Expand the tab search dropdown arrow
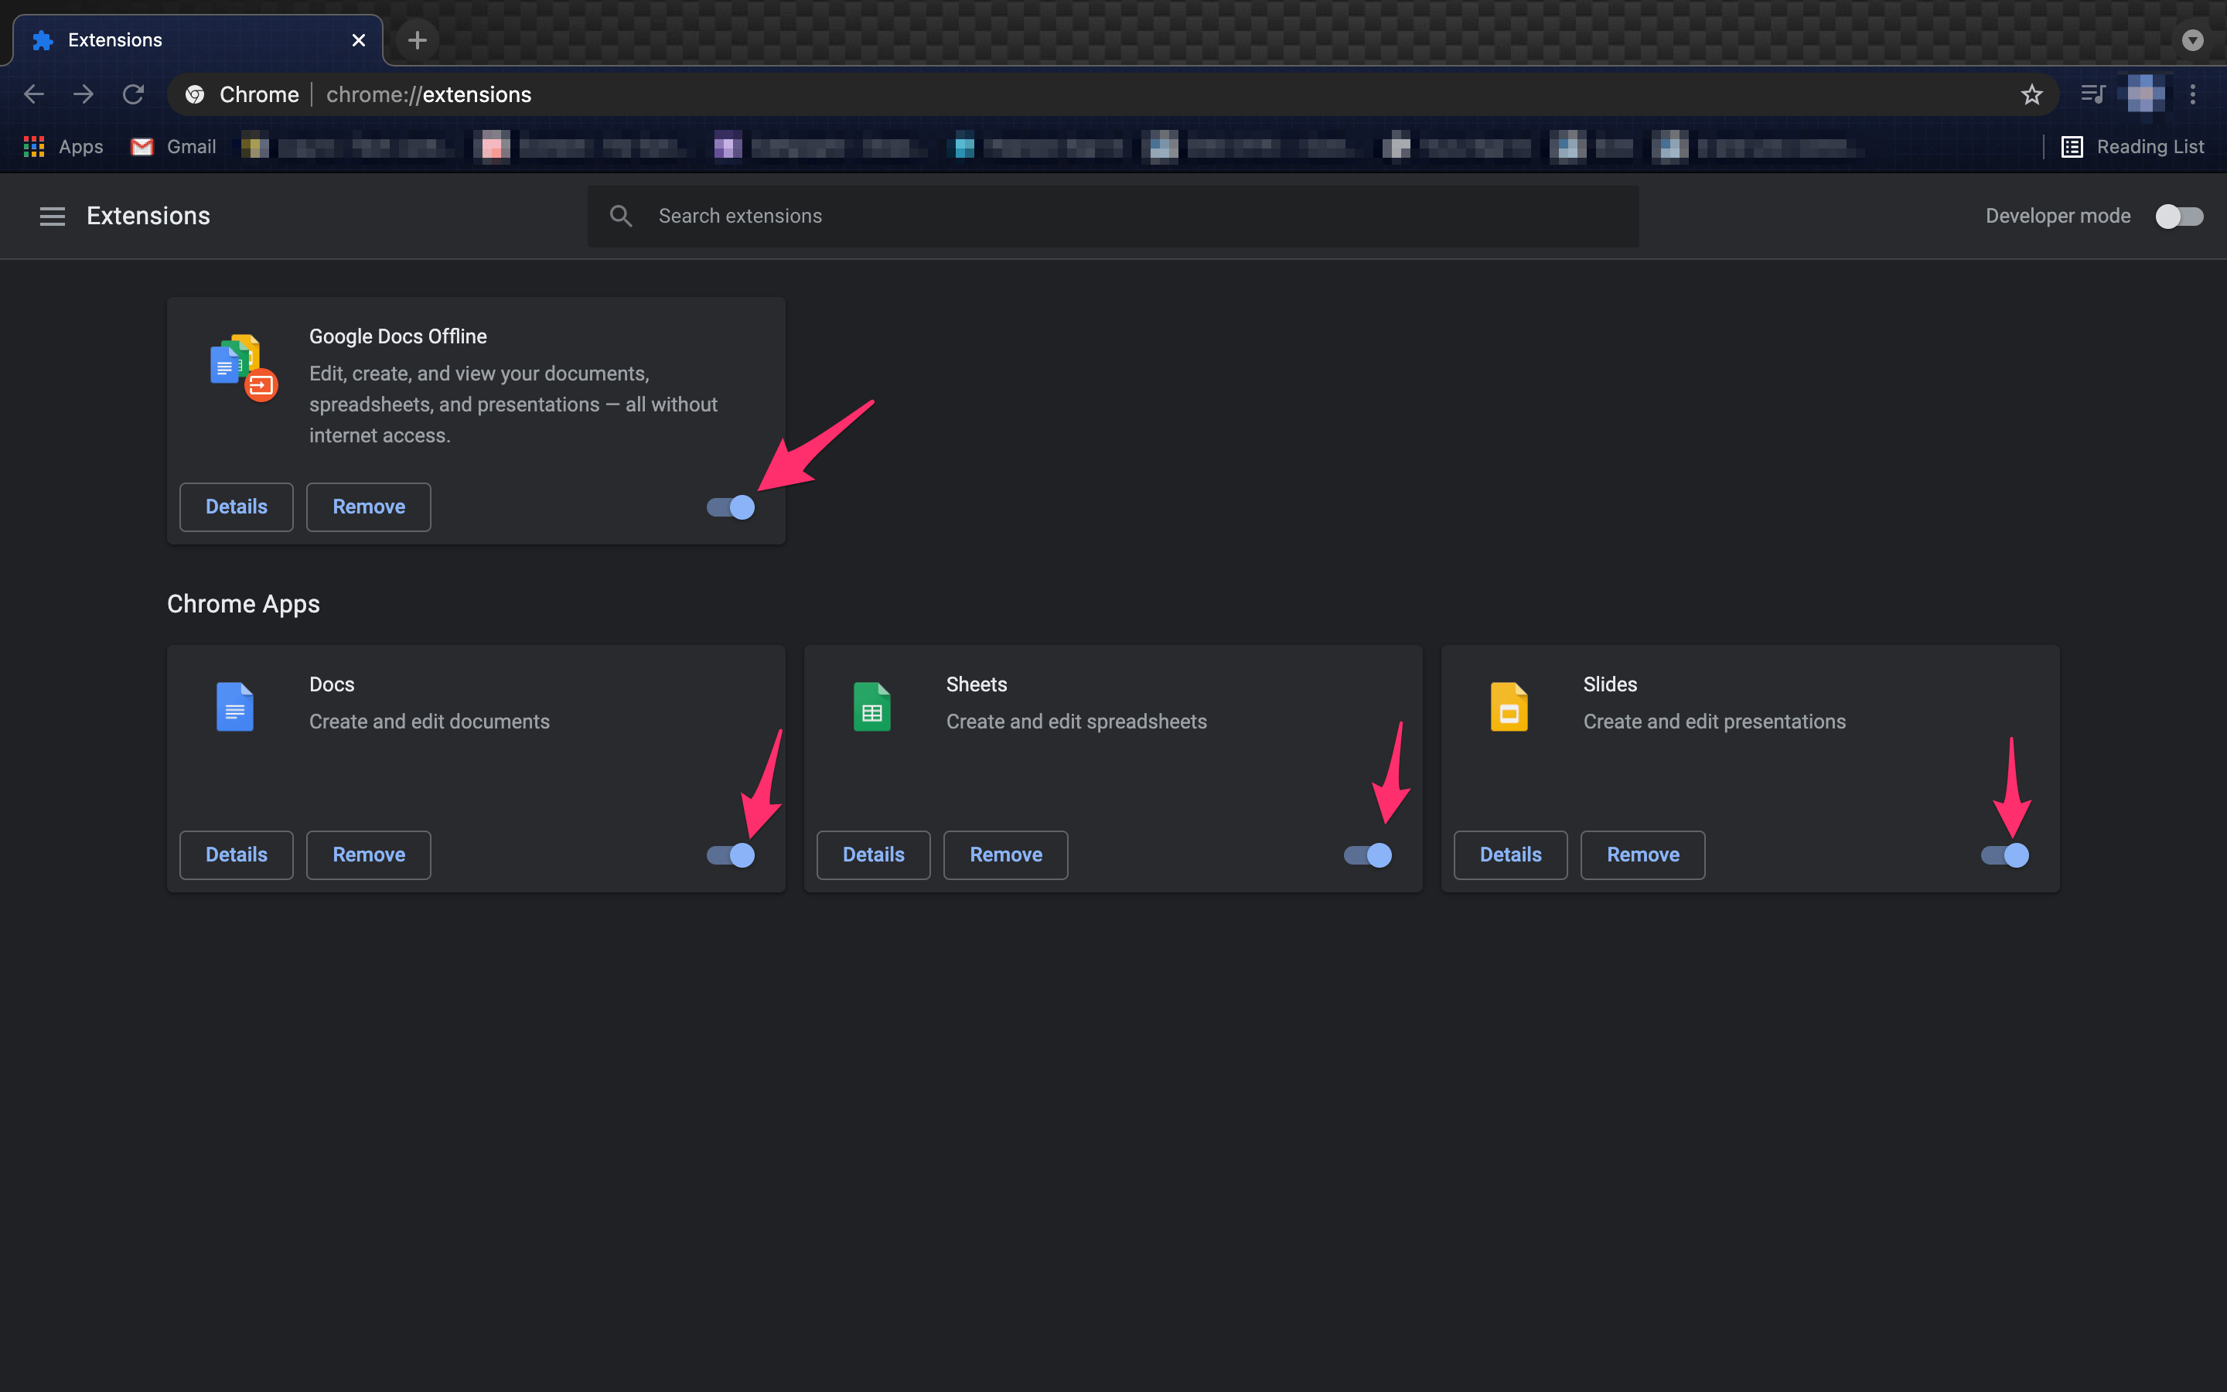Image resolution: width=2227 pixels, height=1392 pixels. click(2193, 40)
